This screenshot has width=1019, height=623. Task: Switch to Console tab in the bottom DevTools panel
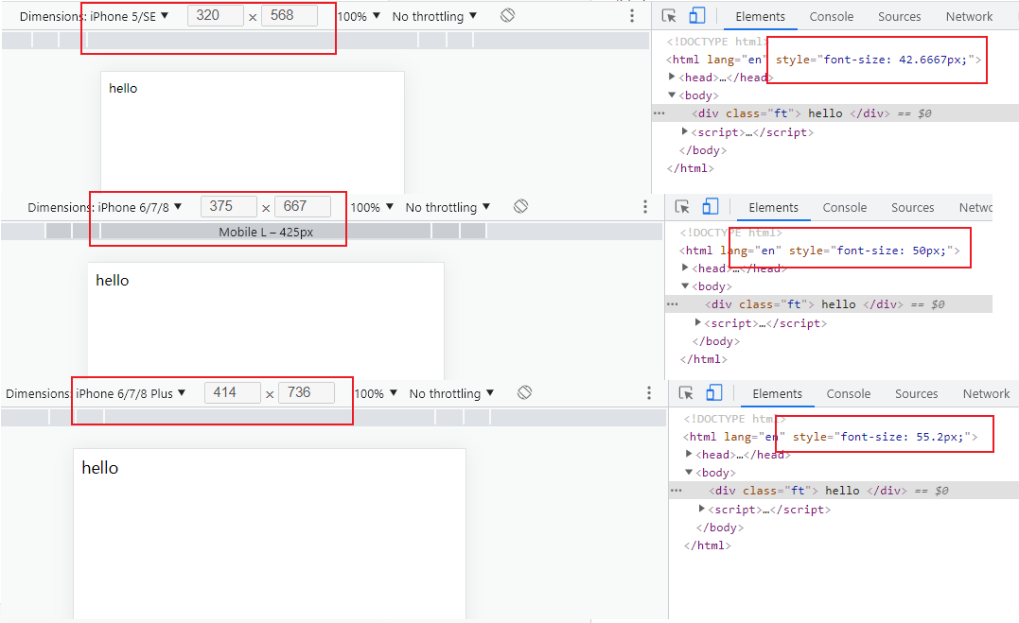click(848, 393)
